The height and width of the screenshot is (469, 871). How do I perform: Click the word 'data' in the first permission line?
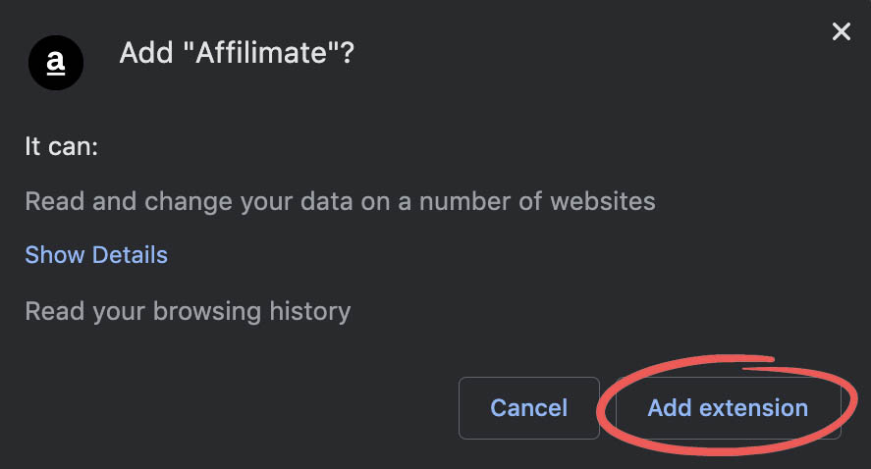click(327, 201)
